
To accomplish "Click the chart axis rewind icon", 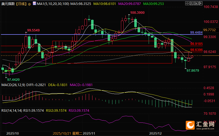I will click(x=192, y=3).
